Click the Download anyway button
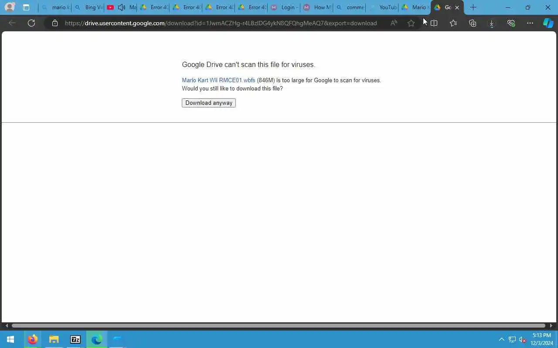This screenshot has width=558, height=348. coord(209,103)
